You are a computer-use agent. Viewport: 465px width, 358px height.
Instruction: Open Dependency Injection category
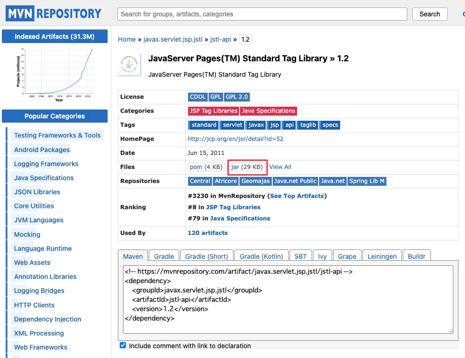coord(47,319)
